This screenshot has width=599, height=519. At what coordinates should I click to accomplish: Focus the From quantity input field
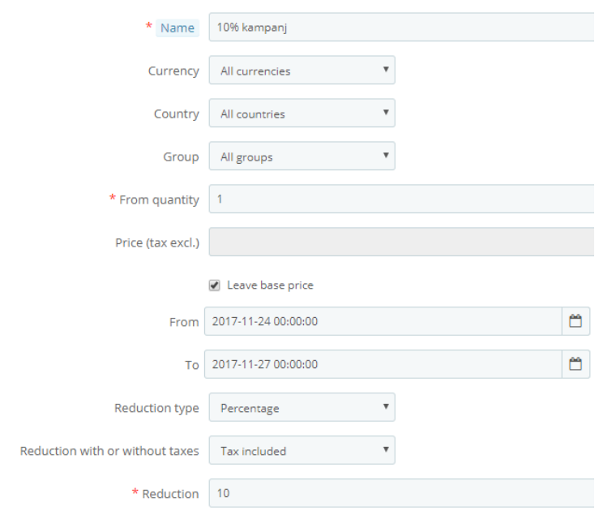[x=401, y=199]
